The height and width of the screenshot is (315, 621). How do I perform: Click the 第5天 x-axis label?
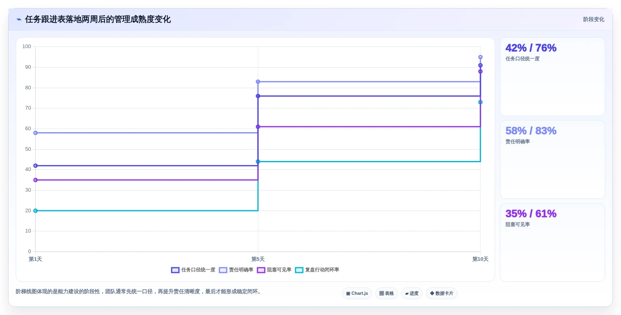point(258,259)
